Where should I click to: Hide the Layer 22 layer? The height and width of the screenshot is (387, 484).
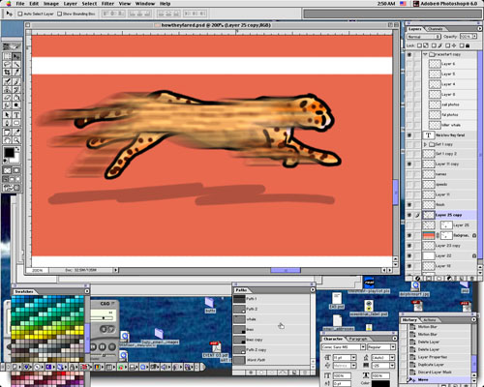click(409, 255)
